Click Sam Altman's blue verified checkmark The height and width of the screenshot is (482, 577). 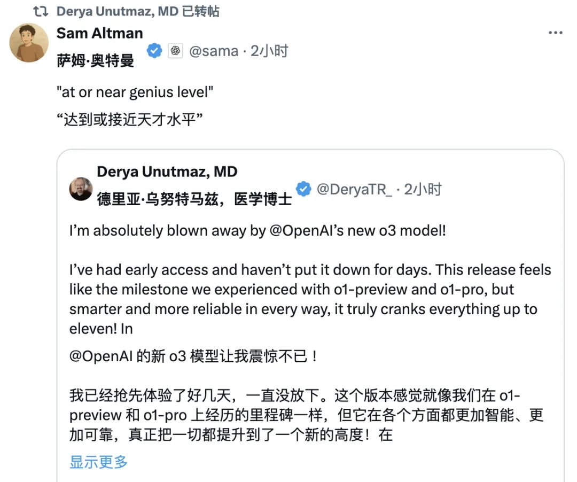coord(154,50)
